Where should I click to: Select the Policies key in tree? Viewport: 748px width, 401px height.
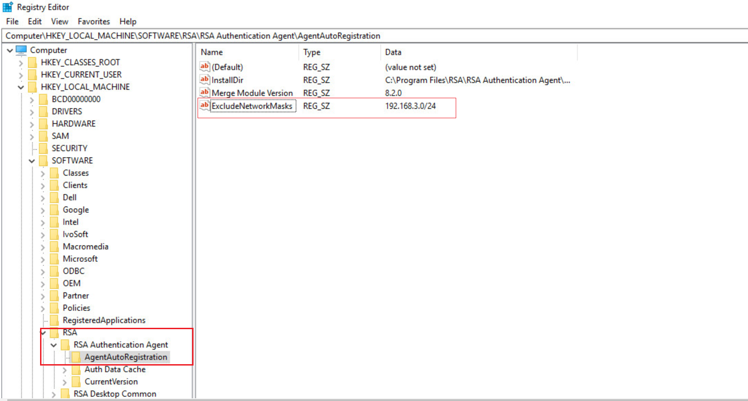76,308
